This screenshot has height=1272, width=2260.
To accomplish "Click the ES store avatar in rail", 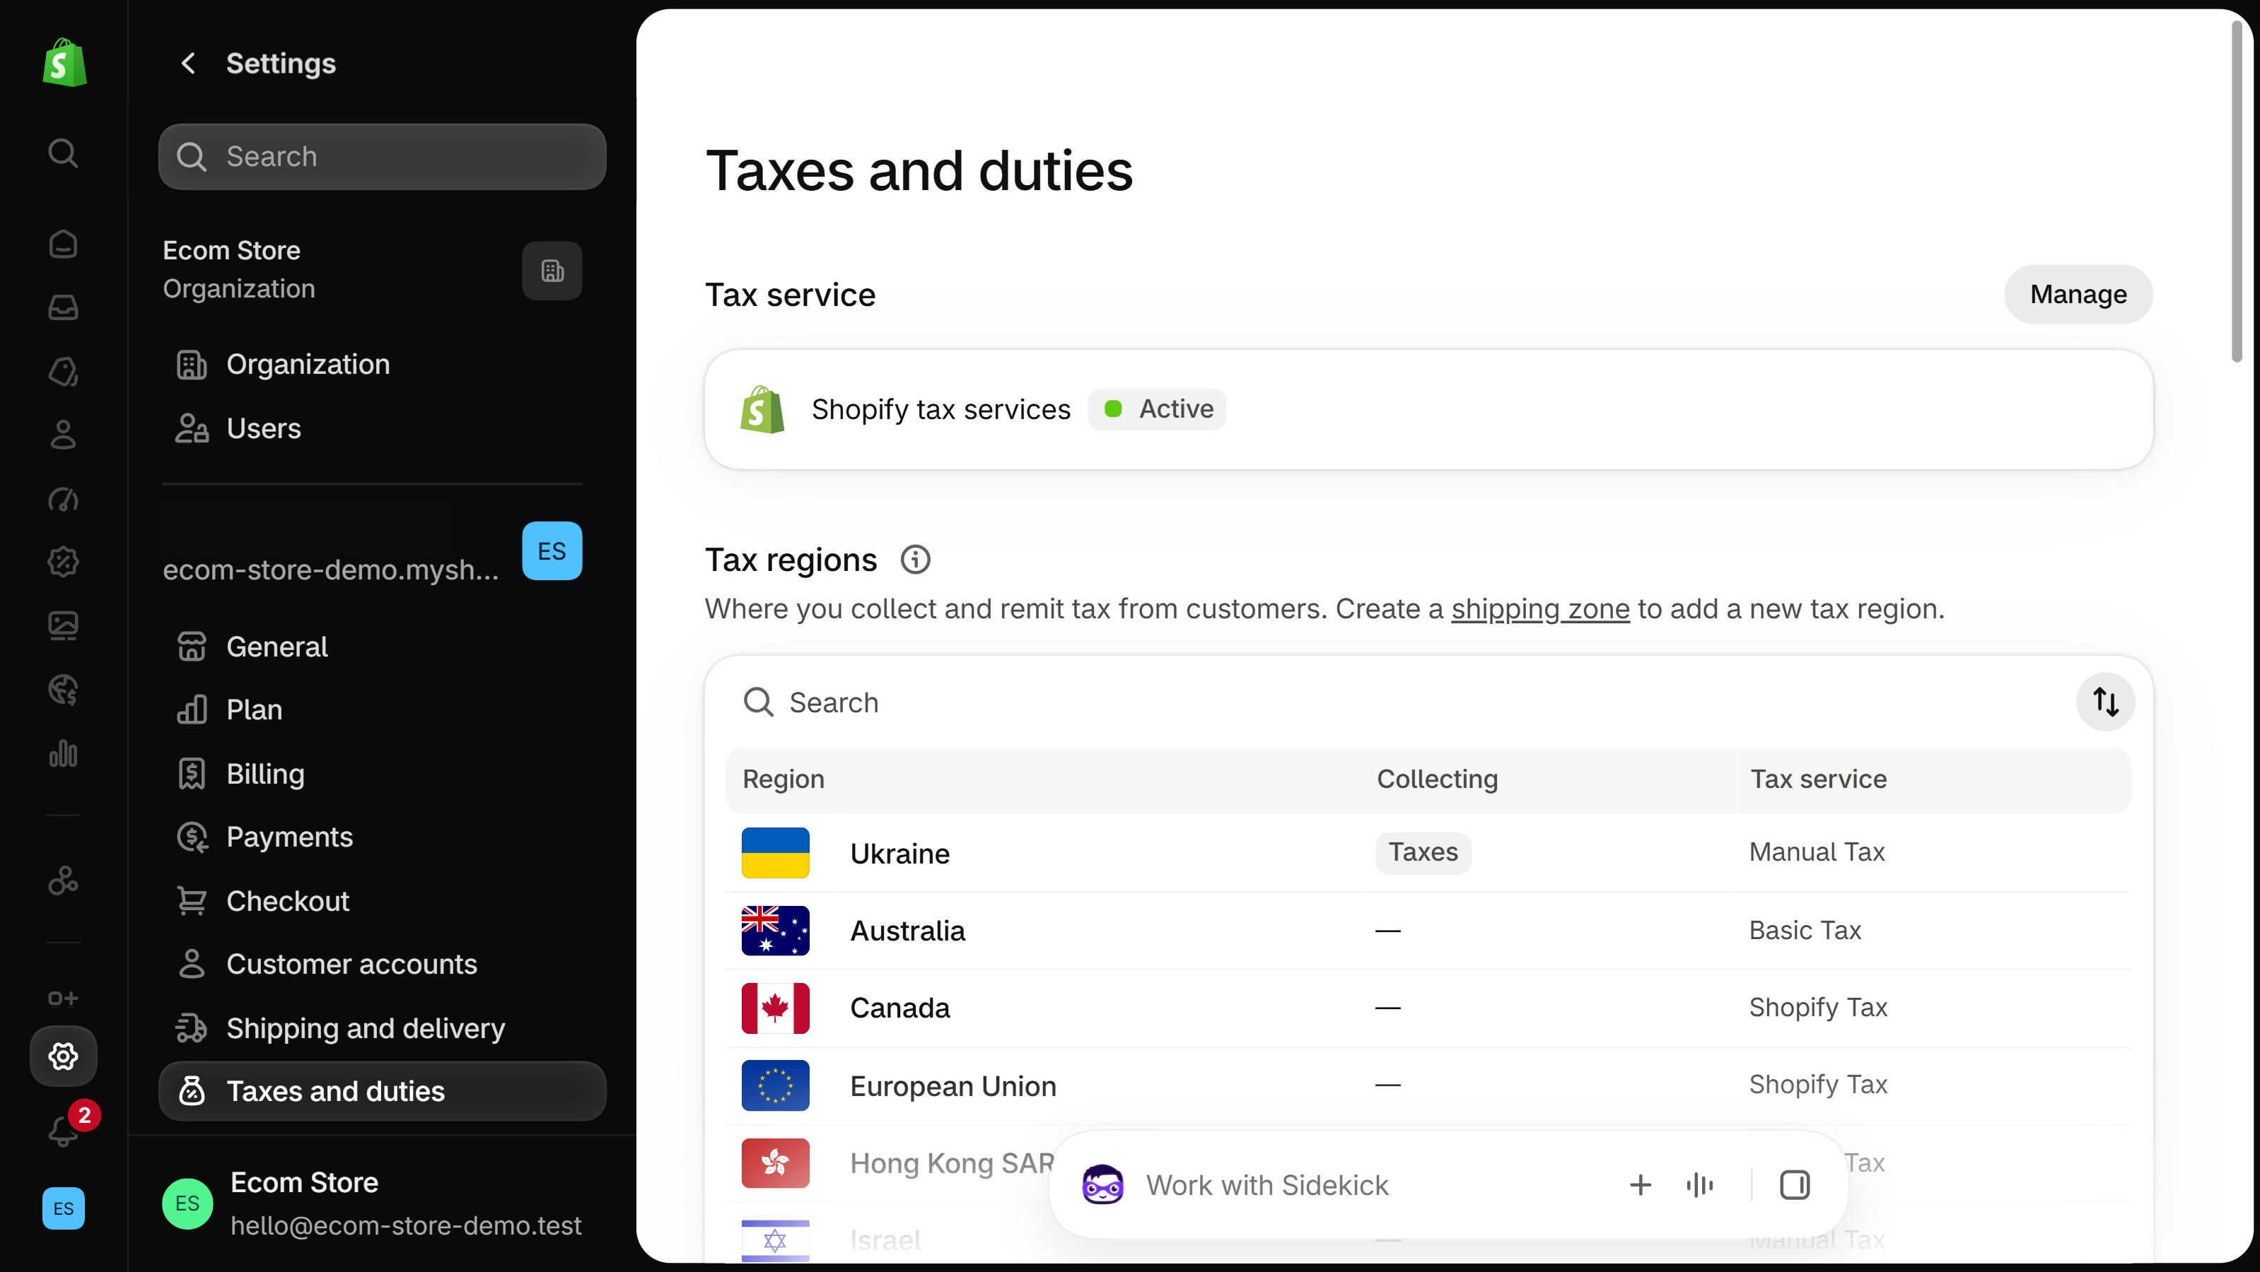I will click(x=63, y=1208).
